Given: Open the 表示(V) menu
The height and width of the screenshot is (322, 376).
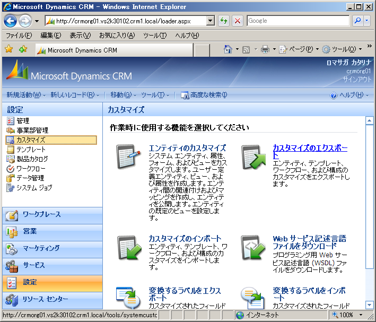Looking at the screenshot, I should [80, 36].
